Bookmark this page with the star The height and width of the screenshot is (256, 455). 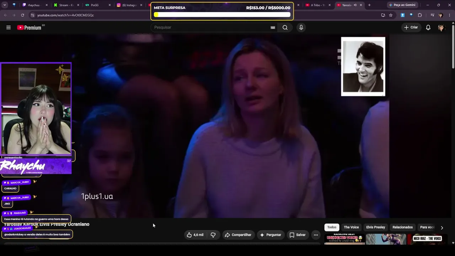391,15
